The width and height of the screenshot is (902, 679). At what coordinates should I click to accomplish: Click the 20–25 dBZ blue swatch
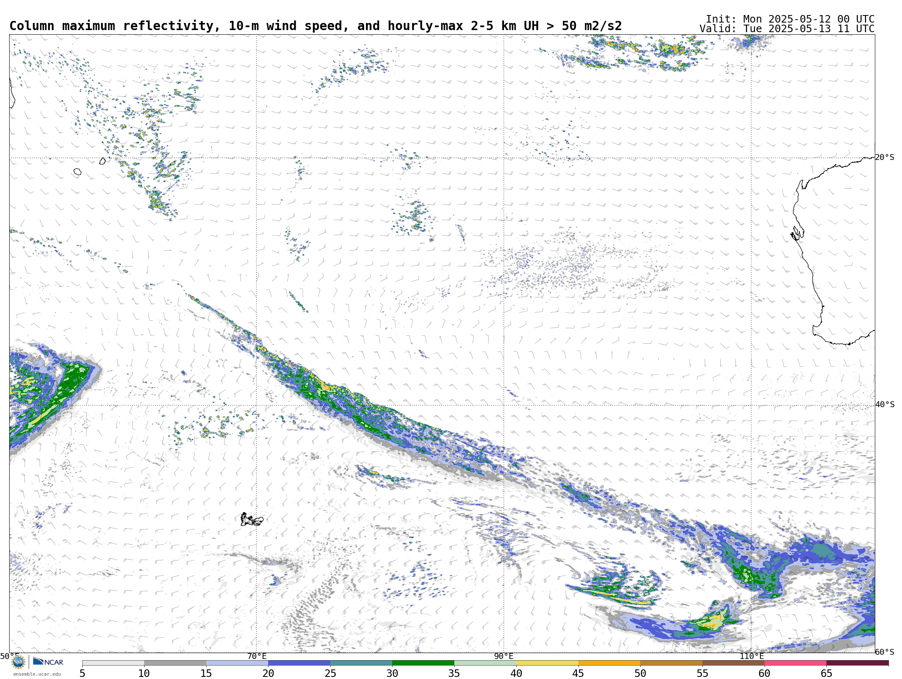[299, 663]
